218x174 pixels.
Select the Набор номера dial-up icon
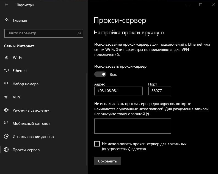[x=6, y=84]
